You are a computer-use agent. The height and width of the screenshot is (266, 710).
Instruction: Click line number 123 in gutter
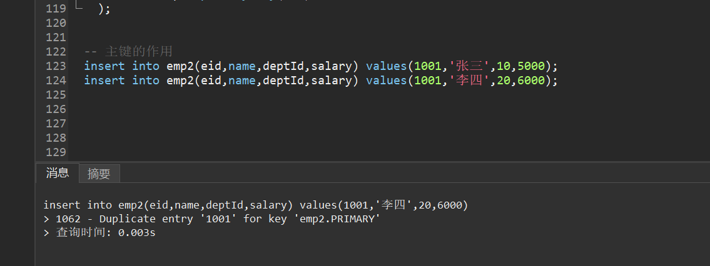point(56,66)
